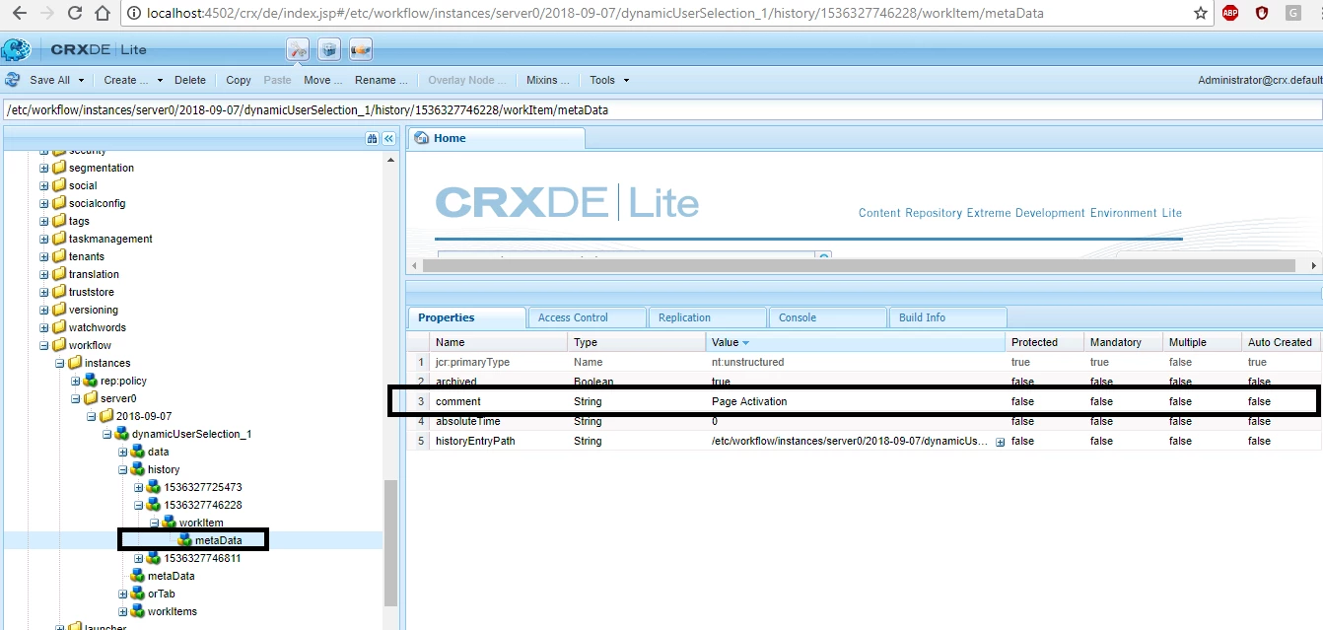Bookmark this page with the star icon
1323x630 pixels.
1200,14
